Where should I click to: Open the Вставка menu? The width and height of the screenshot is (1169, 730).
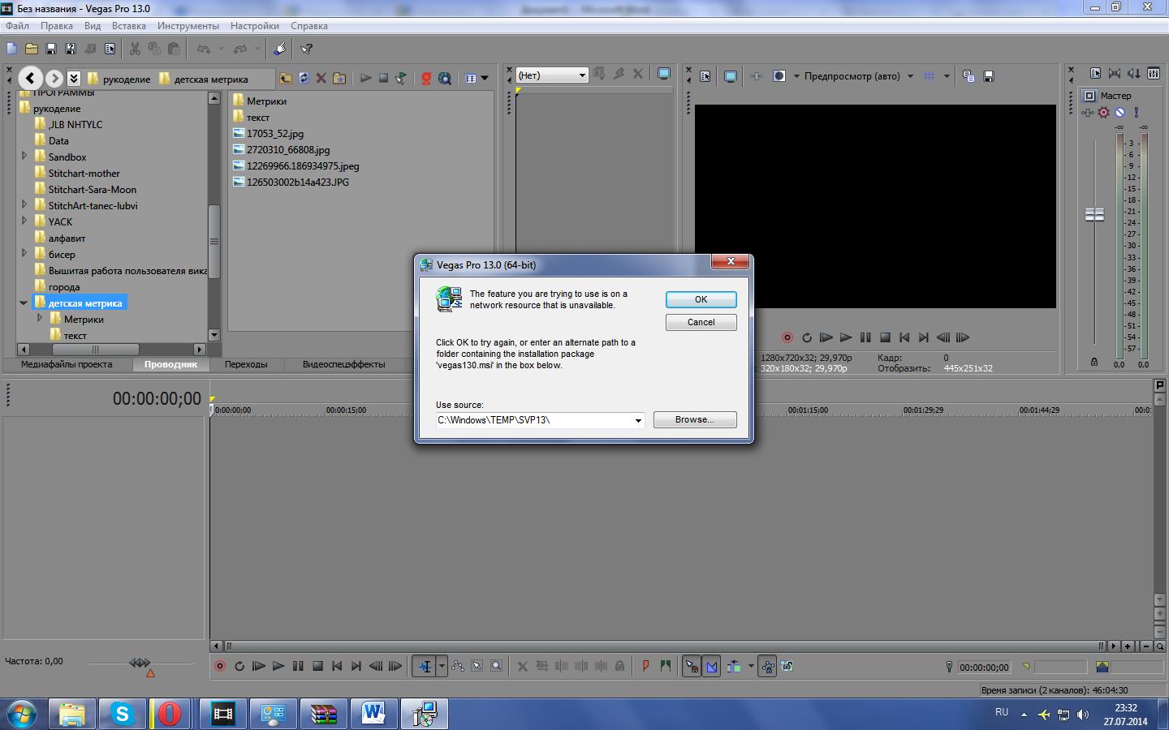click(129, 26)
